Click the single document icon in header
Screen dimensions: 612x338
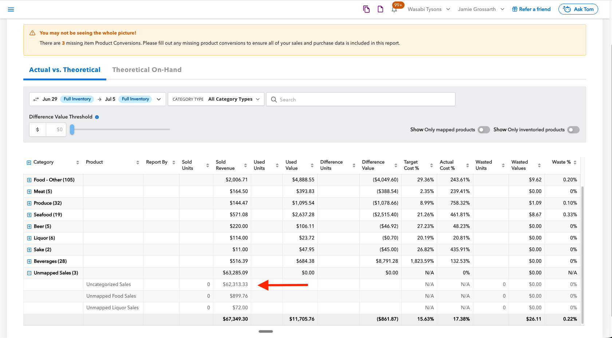pyautogui.click(x=380, y=9)
